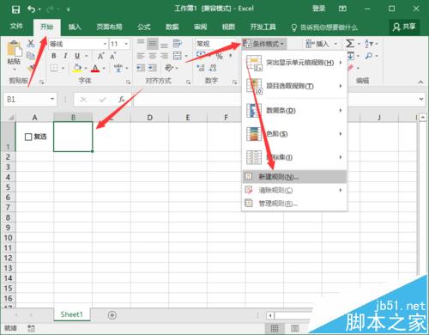Screen dimensions: 429x335
Task: Choose 管理规则(R) menu item
Action: click(294, 204)
